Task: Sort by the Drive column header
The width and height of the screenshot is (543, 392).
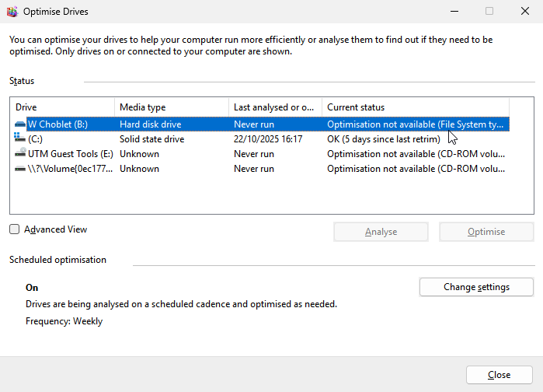Action: click(64, 107)
